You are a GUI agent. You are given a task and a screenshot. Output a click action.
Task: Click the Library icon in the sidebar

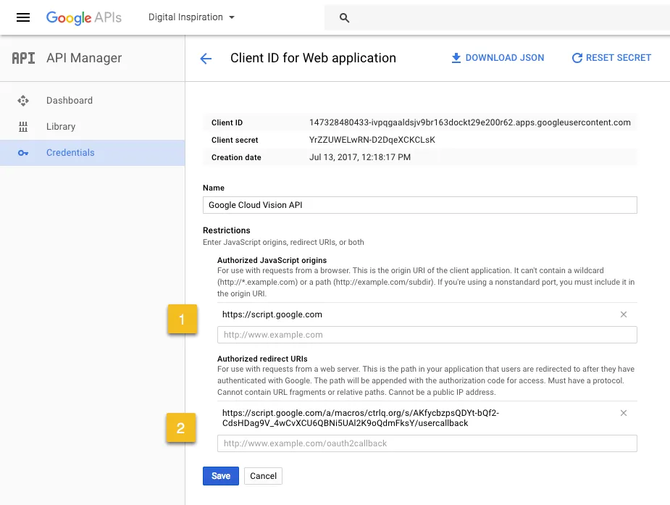(x=24, y=126)
